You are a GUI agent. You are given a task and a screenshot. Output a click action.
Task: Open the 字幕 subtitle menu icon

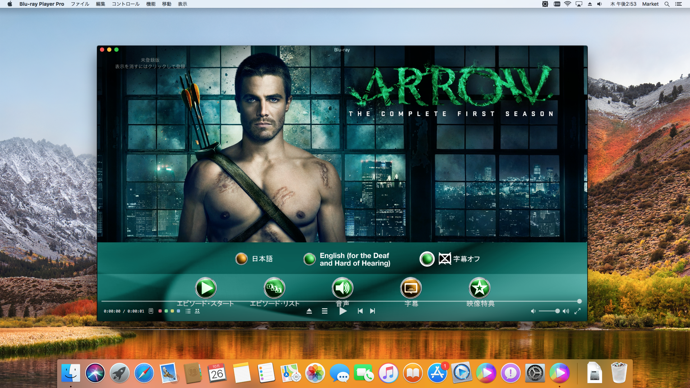[x=411, y=288]
